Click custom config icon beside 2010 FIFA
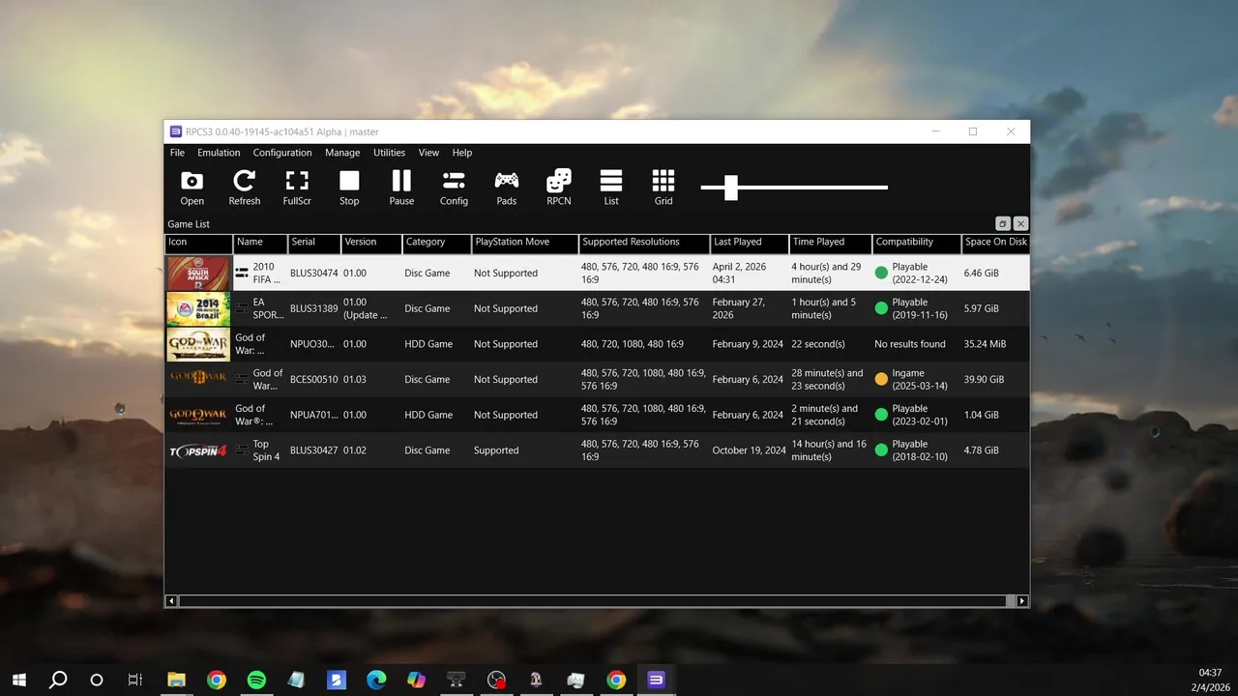Image resolution: width=1238 pixels, height=696 pixels. 242,274
